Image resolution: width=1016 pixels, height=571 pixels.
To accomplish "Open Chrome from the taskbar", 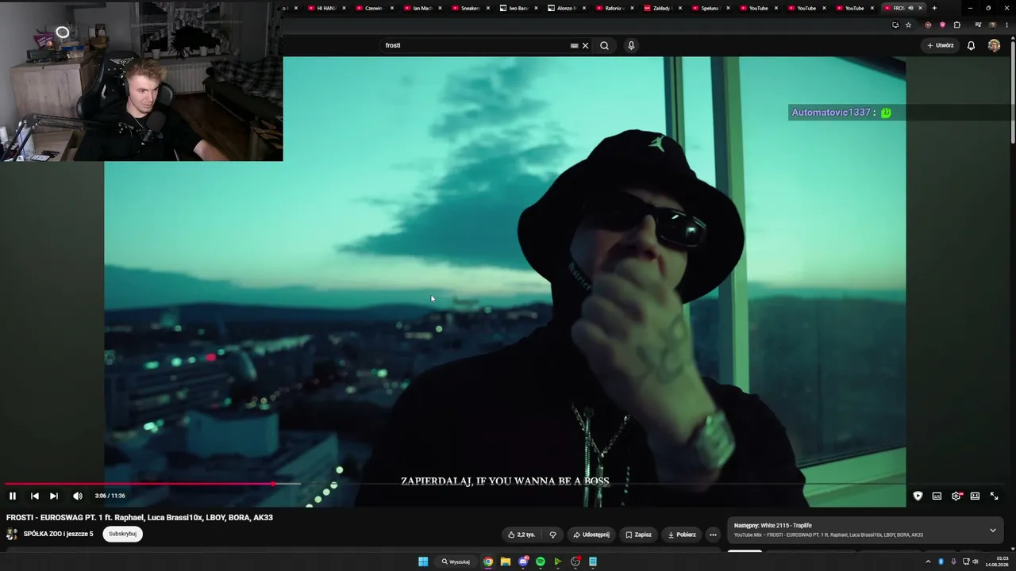I will (x=488, y=561).
